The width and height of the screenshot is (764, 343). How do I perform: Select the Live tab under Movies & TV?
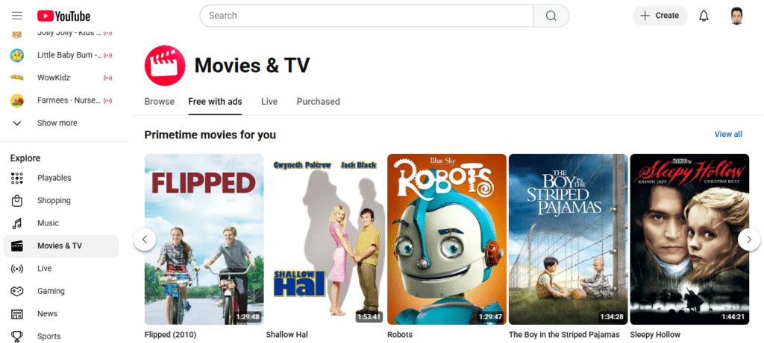(x=269, y=101)
